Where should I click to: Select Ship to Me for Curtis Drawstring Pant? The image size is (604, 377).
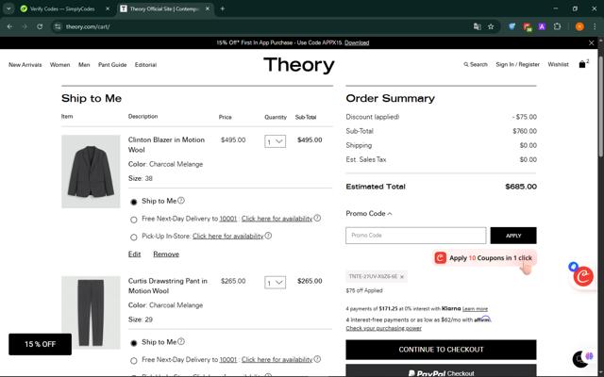click(x=134, y=343)
